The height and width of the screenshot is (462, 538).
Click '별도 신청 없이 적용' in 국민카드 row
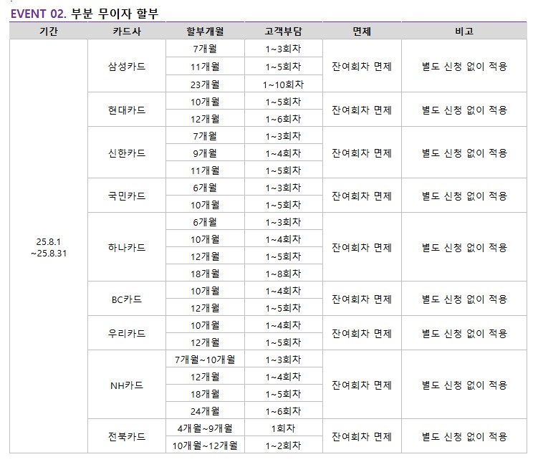point(464,196)
